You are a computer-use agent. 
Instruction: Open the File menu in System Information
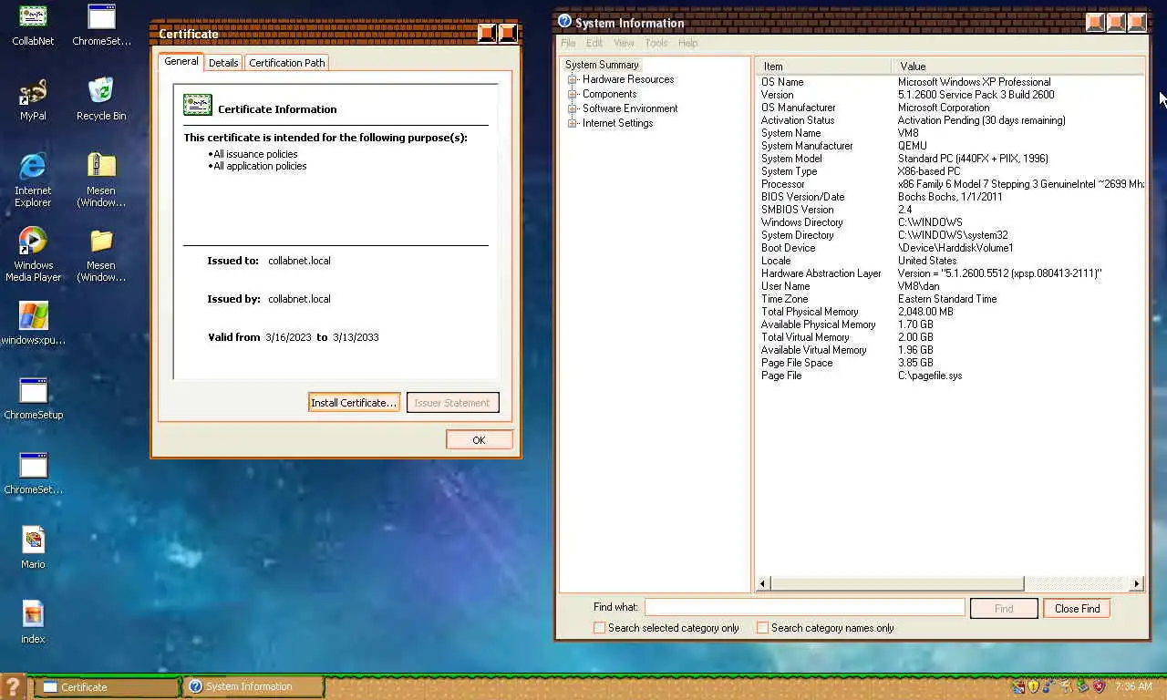568,43
